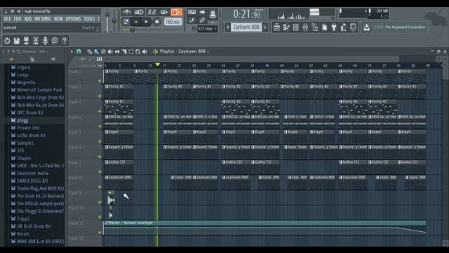Click the download content library icon

tap(366, 27)
